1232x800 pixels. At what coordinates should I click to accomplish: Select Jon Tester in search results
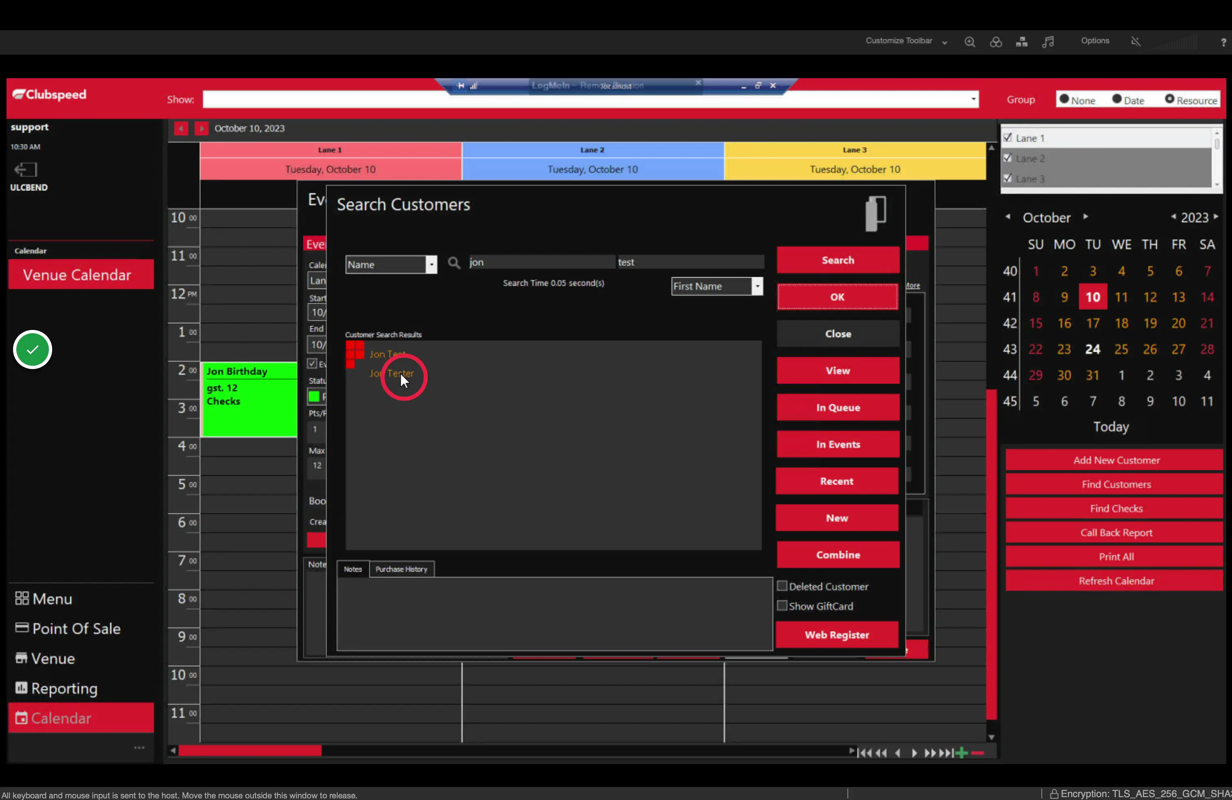392,373
